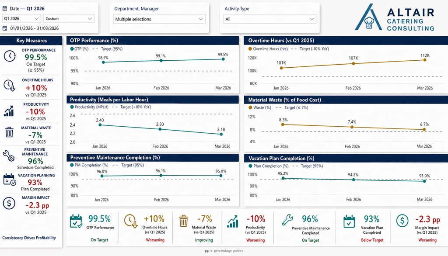Click the Productivity (MPLH) legend marker
The image size is (448, 256).
click(72, 107)
